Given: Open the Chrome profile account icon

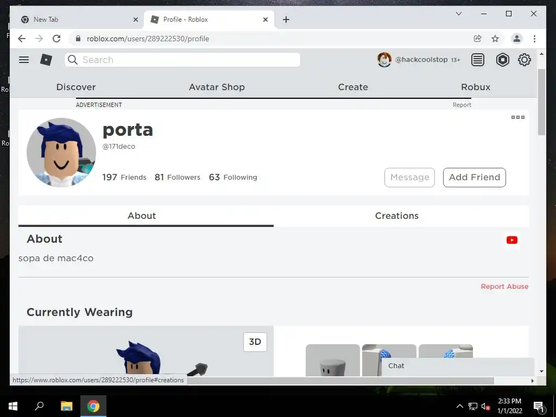Looking at the screenshot, I should click(x=517, y=39).
